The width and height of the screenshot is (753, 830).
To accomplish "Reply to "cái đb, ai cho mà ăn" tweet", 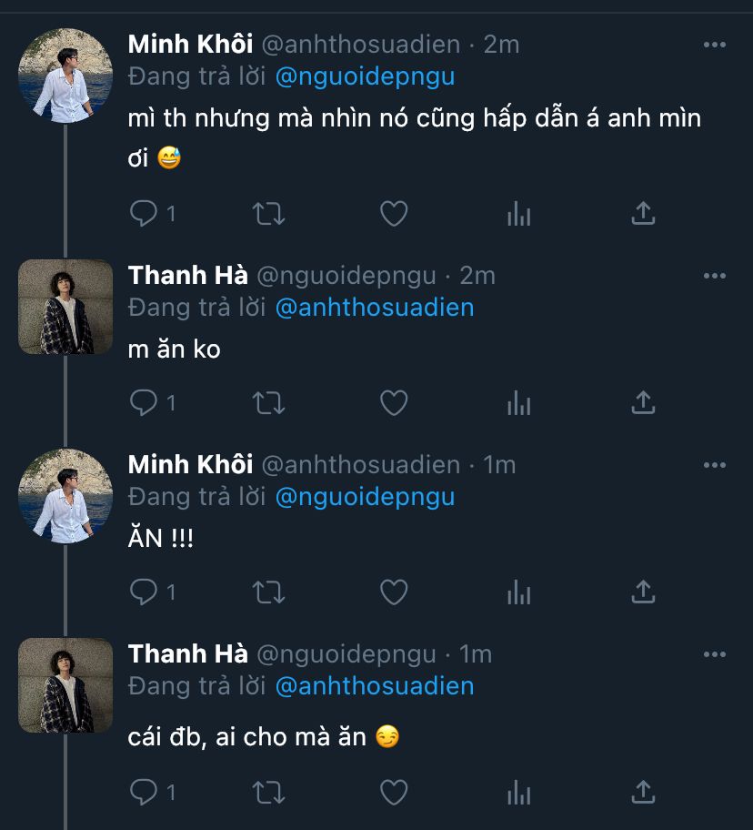I will pyautogui.click(x=144, y=792).
